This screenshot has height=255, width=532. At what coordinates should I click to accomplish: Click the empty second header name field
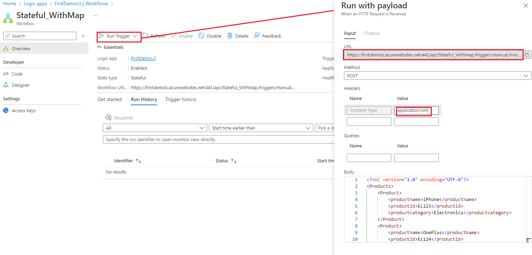click(x=369, y=122)
